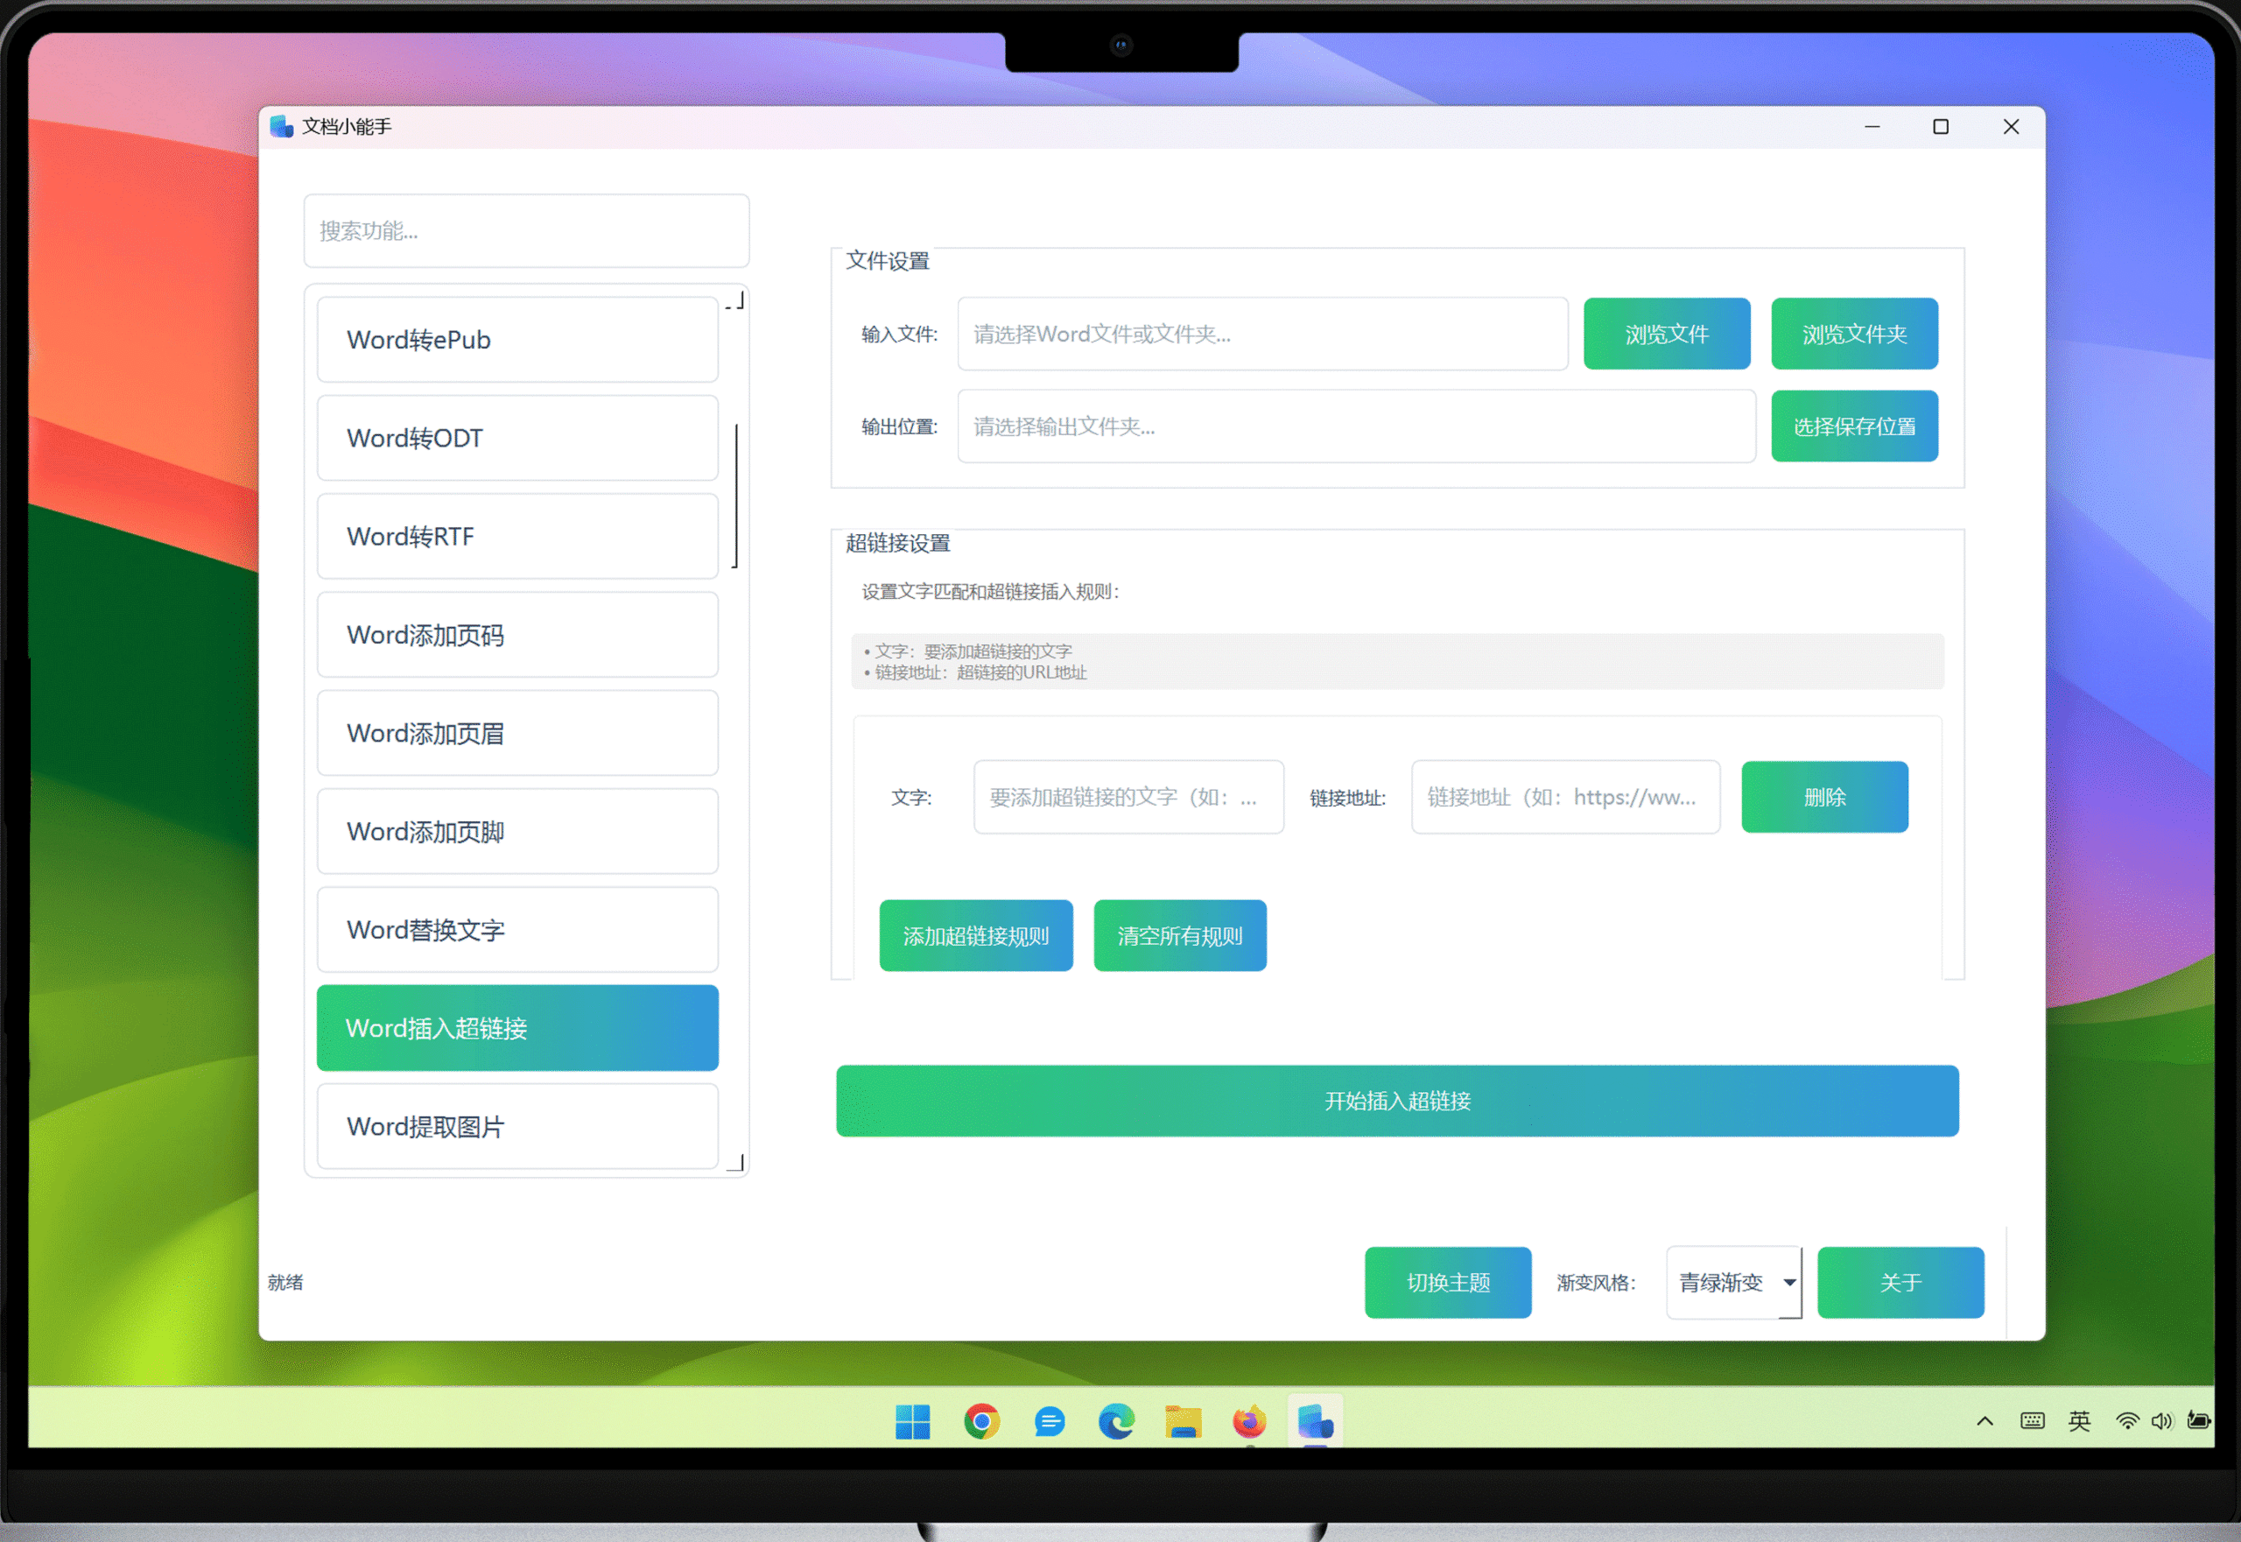
Task: Click 切换主题 to switch theme
Action: pyautogui.click(x=1447, y=1282)
